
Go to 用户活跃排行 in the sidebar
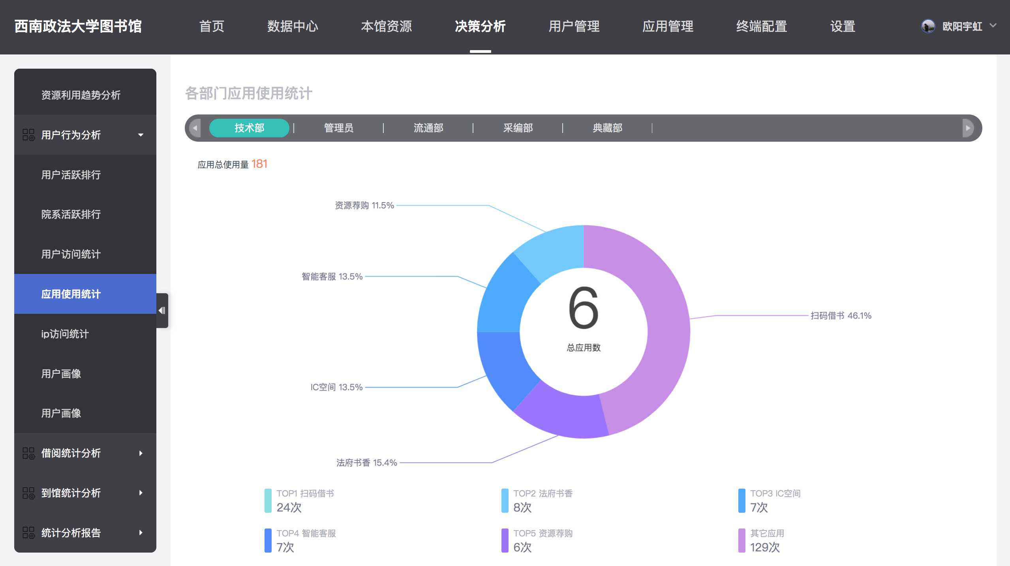pos(71,175)
